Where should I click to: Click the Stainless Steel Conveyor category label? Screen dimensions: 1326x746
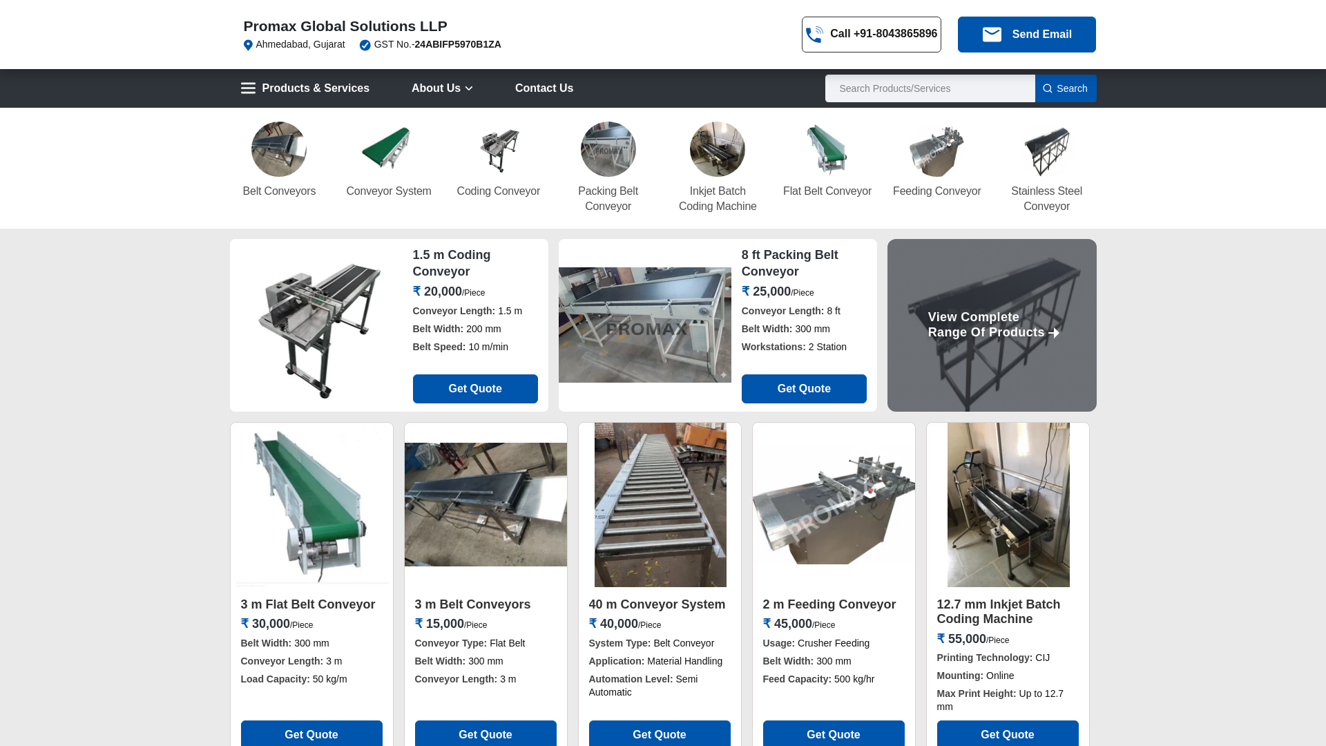[1047, 199]
